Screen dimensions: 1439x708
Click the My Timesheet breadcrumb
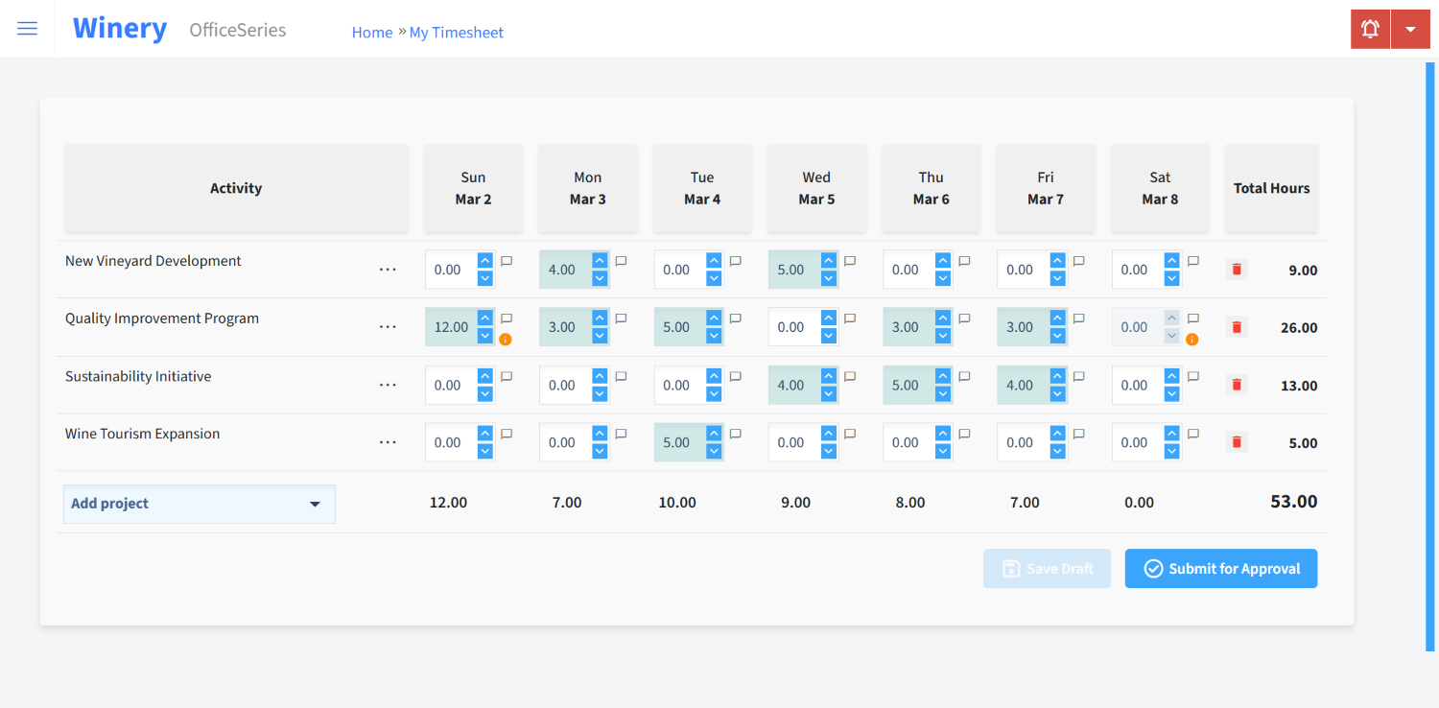click(x=456, y=33)
